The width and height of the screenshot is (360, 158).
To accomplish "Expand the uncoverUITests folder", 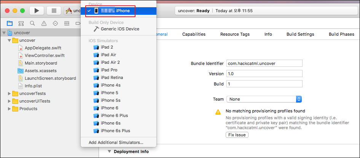I will coord(9,101).
